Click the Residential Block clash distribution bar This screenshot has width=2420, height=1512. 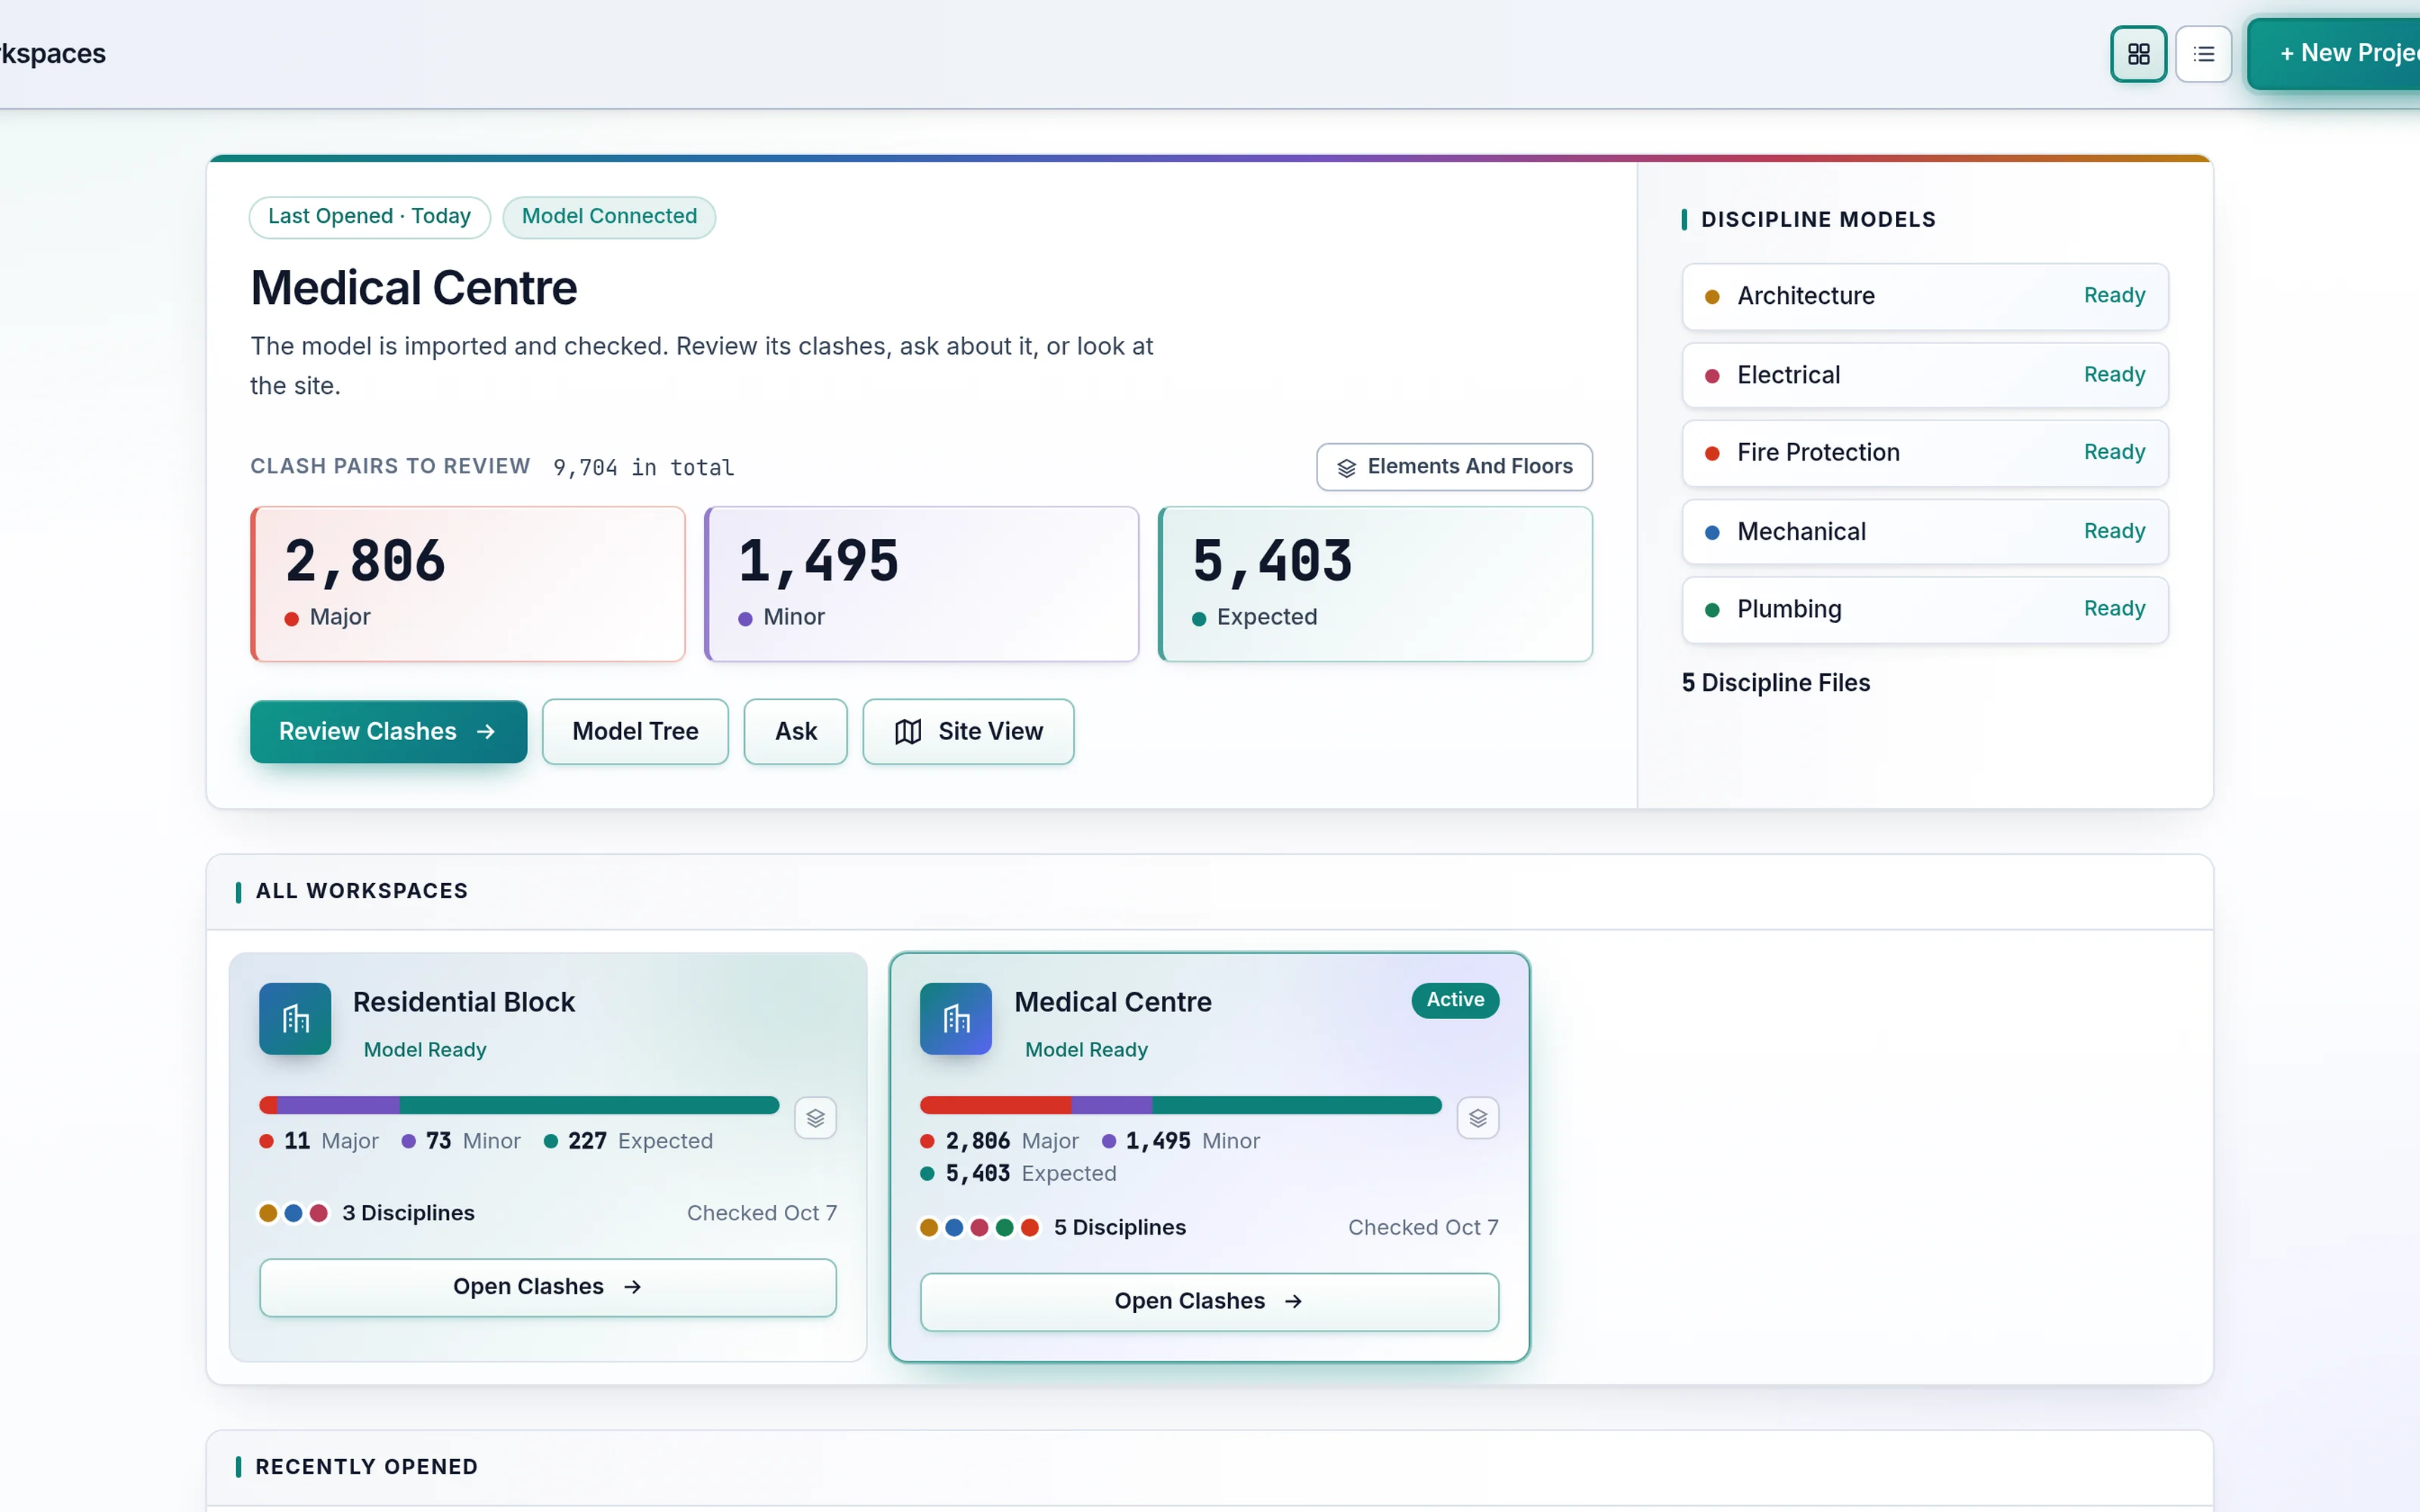(519, 1105)
